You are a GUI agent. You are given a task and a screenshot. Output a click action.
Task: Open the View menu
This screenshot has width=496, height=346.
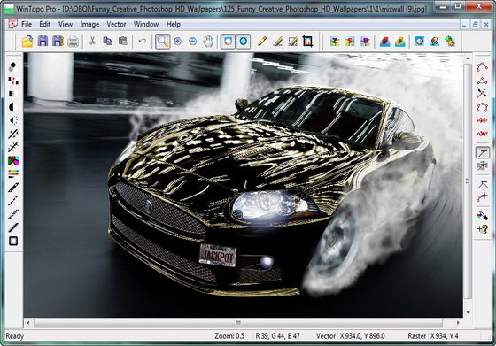66,24
